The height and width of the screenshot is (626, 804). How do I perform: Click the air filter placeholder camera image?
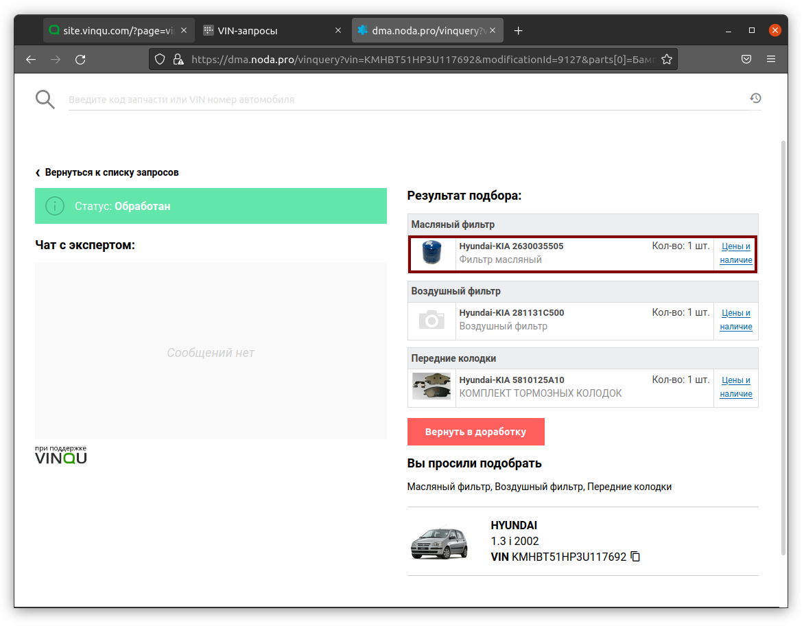point(431,320)
